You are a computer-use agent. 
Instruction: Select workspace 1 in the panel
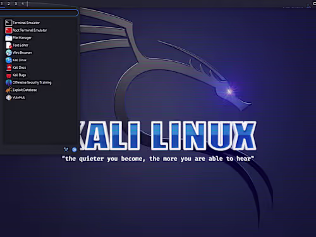tap(2, 4)
